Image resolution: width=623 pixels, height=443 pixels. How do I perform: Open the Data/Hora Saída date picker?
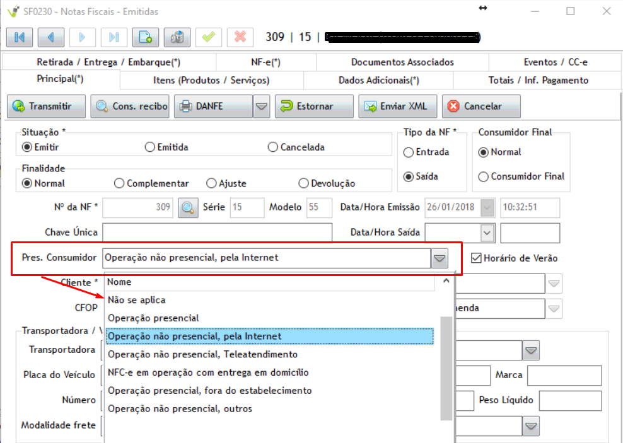[487, 233]
